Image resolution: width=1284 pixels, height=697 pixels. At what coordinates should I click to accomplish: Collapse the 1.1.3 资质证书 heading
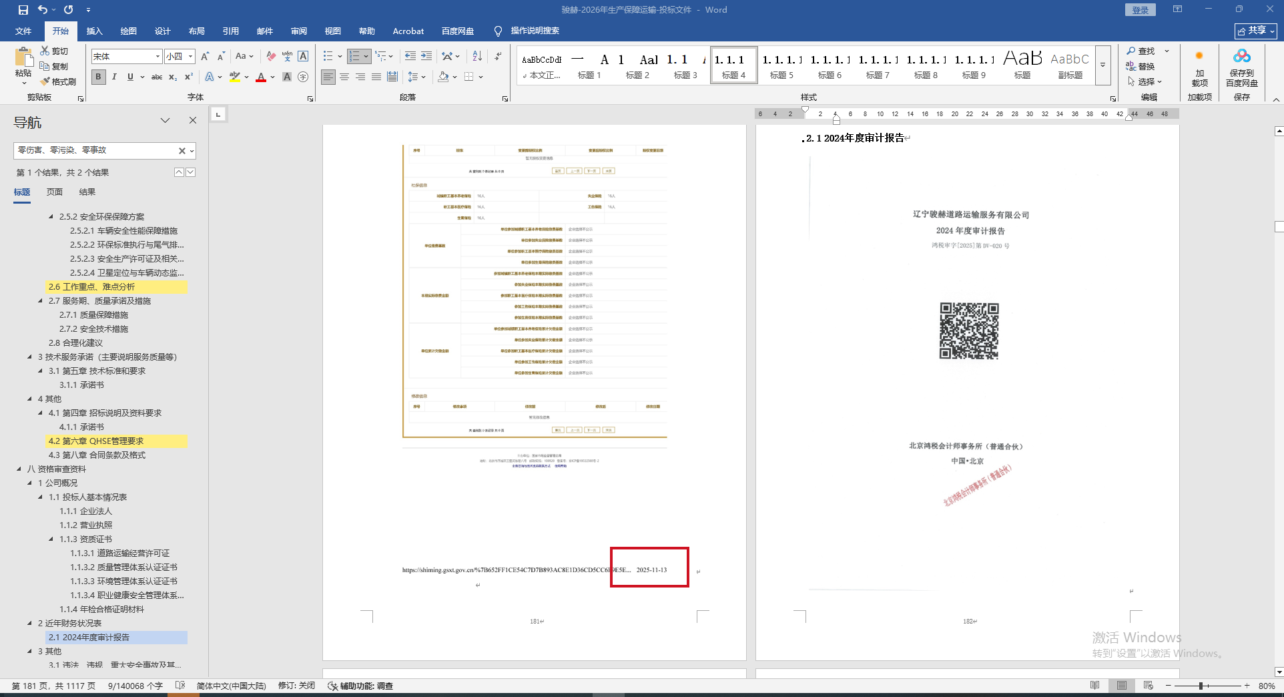[x=51, y=539]
